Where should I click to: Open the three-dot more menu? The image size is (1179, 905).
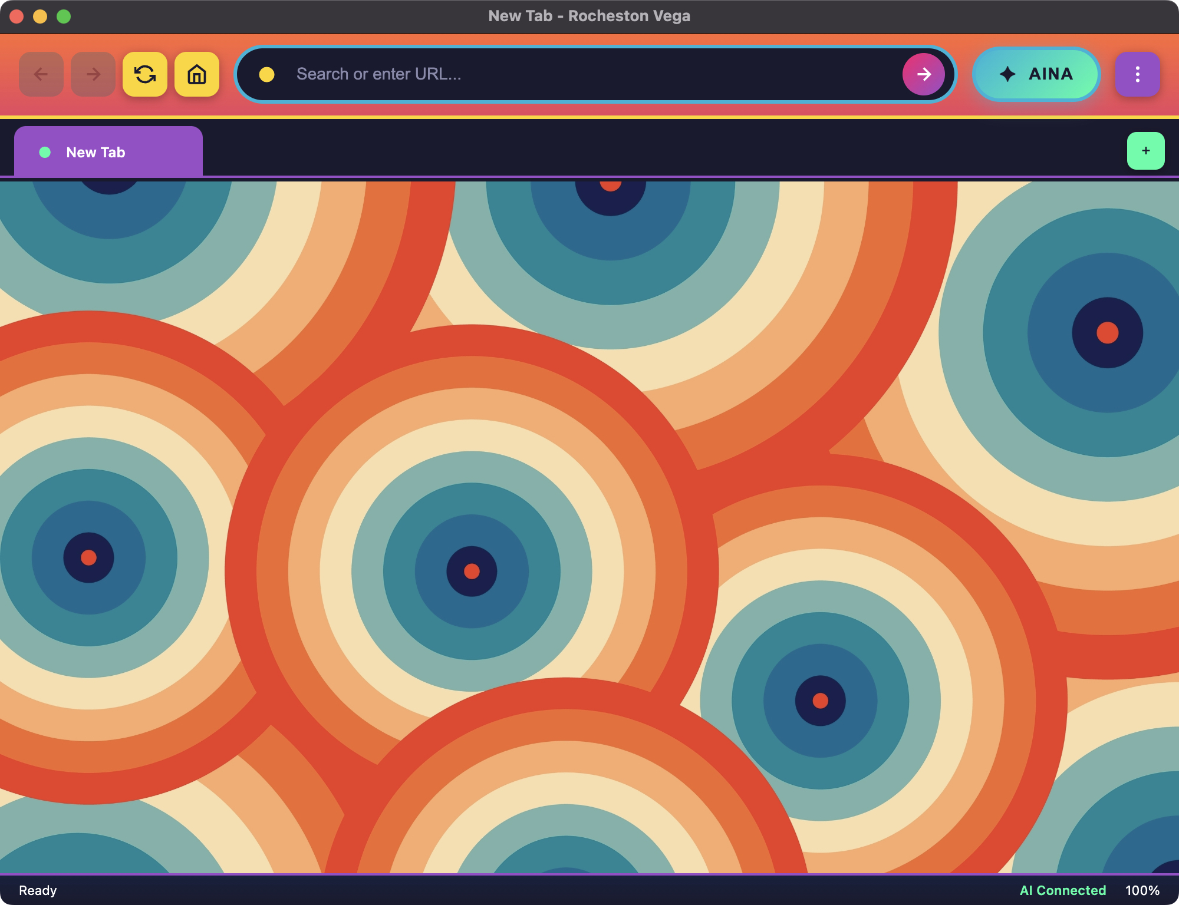coord(1137,74)
